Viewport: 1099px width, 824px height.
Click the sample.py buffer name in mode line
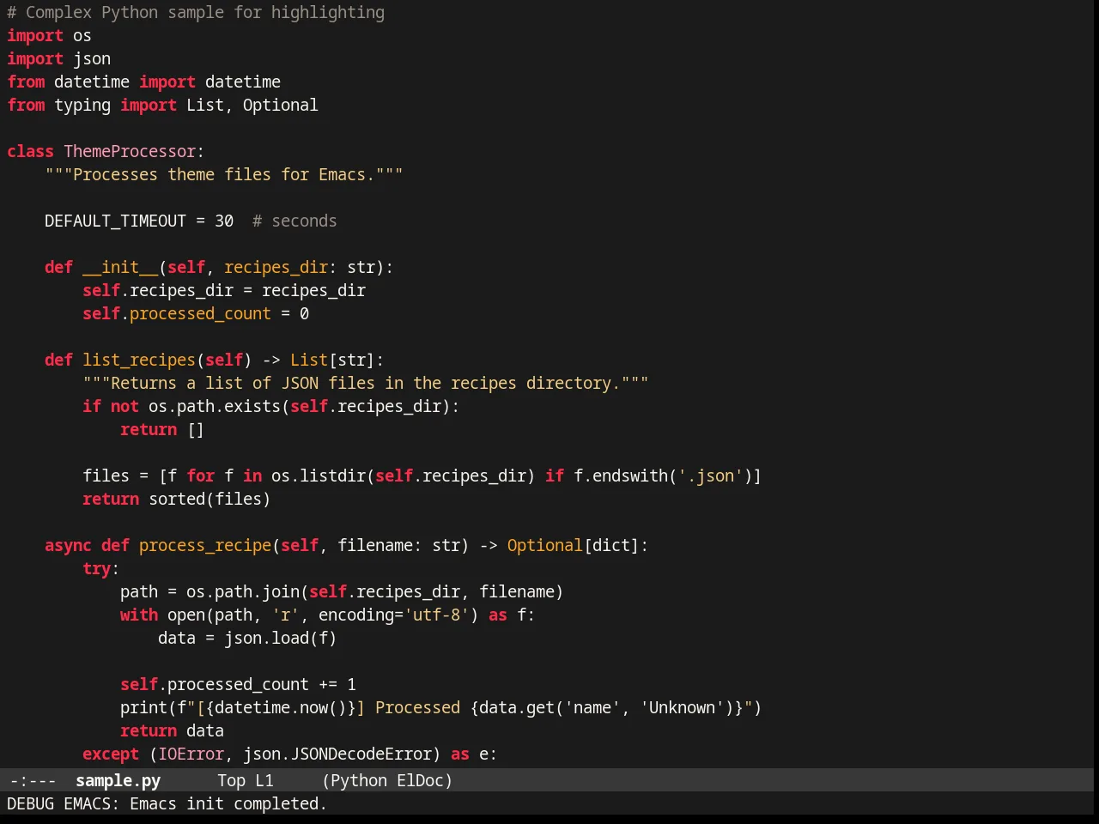(x=118, y=780)
